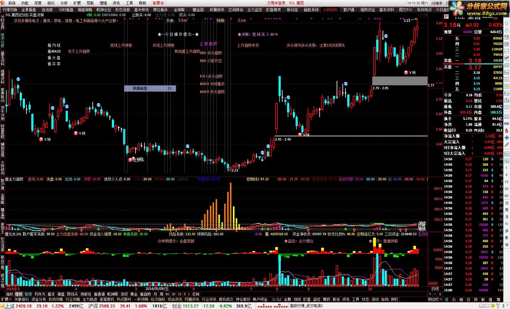The image size is (510, 309).
Task: Click the 创业 1513.27 index in status bar
Action: point(185,306)
